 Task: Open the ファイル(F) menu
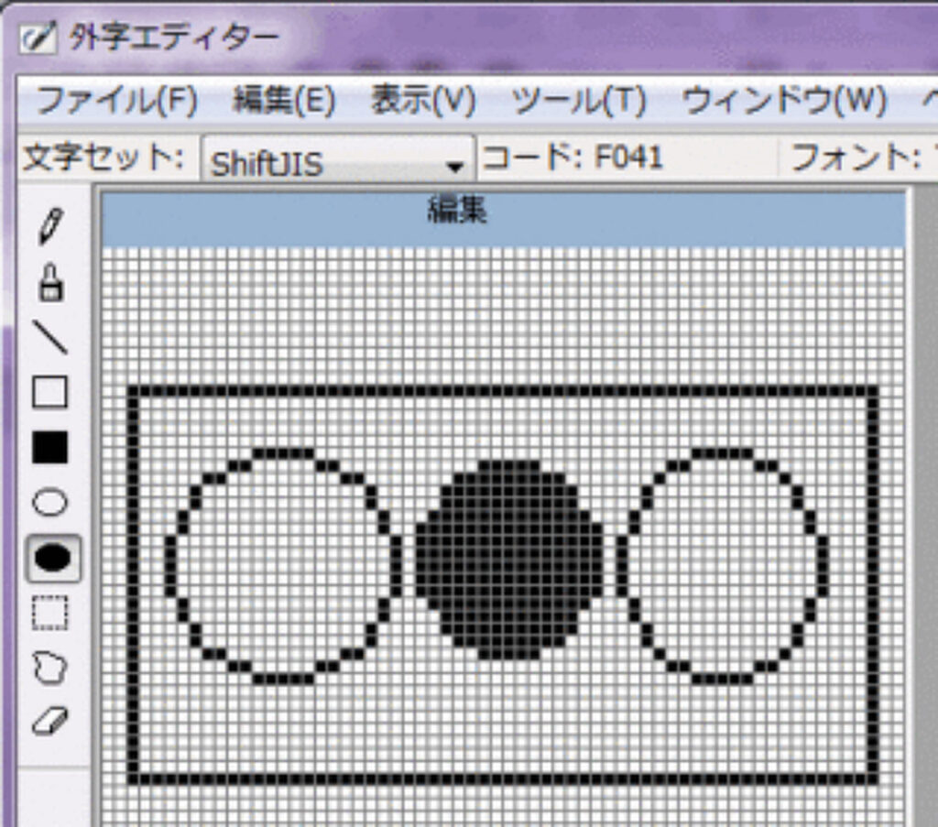116,100
